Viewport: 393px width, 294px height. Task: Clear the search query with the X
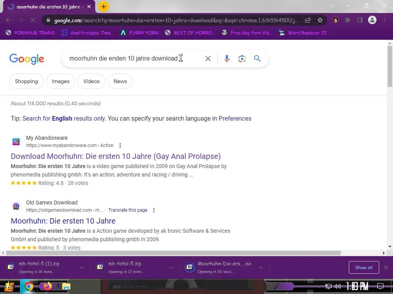tap(208, 59)
